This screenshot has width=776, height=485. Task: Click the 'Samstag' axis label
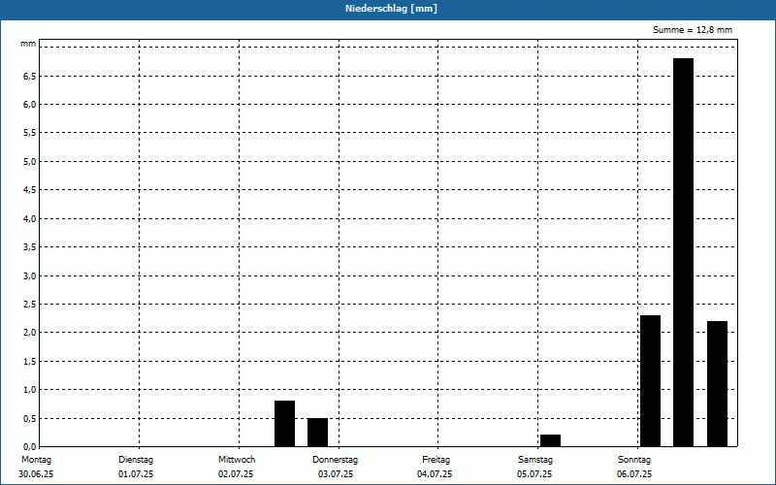pos(534,460)
